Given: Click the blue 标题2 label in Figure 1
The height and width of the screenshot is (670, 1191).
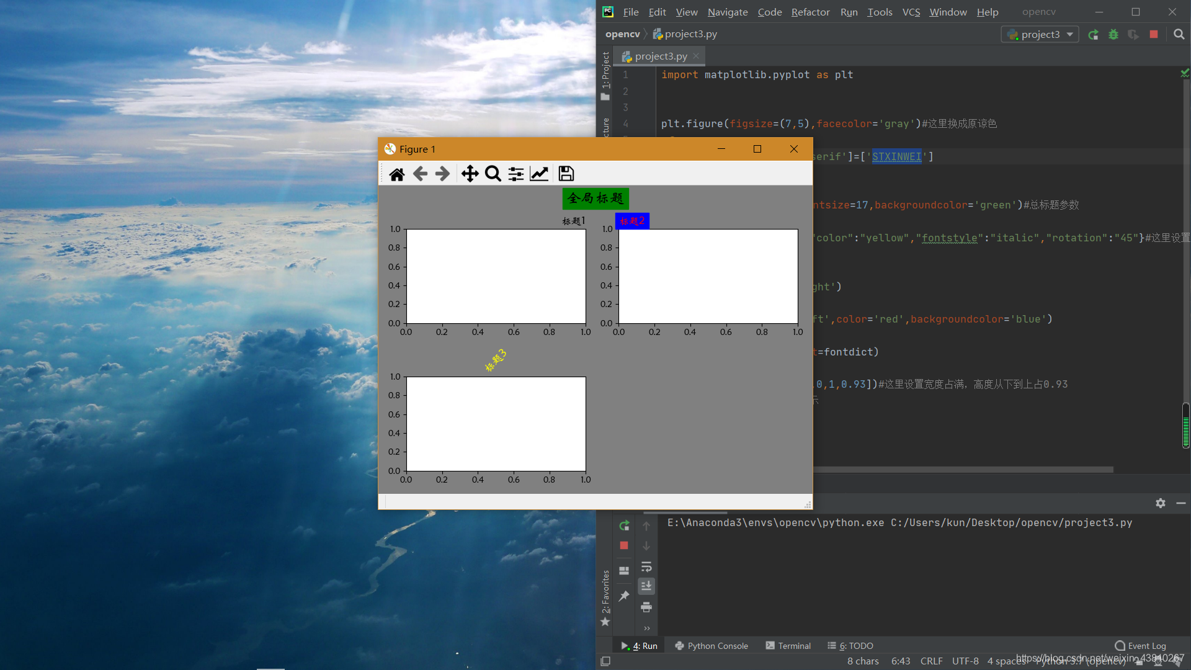Looking at the screenshot, I should click(632, 221).
